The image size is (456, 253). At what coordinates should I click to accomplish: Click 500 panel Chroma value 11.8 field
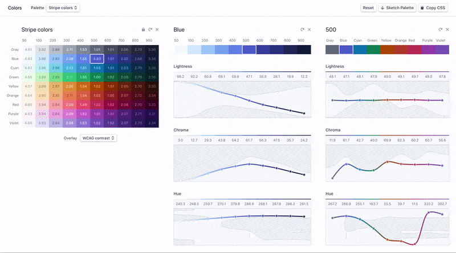(332, 140)
